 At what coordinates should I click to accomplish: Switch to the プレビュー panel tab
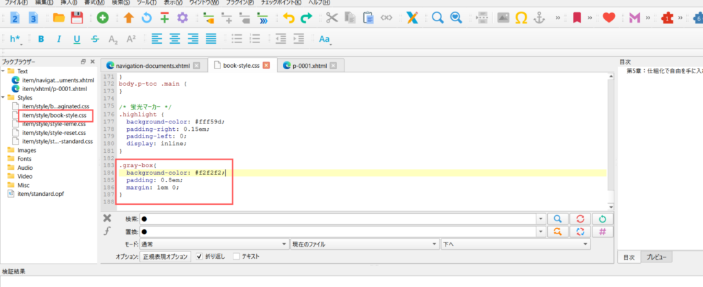tap(658, 257)
